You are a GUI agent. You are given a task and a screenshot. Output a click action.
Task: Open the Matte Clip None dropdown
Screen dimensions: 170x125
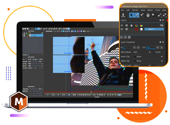coord(148,61)
